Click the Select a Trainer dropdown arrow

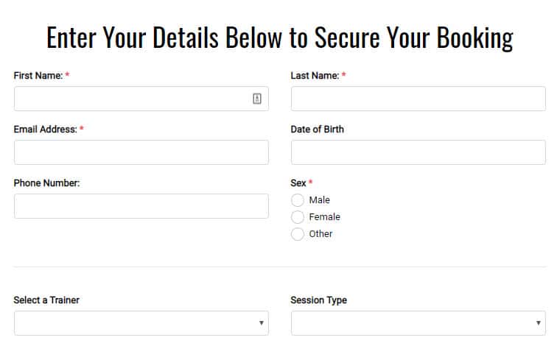[x=261, y=323]
